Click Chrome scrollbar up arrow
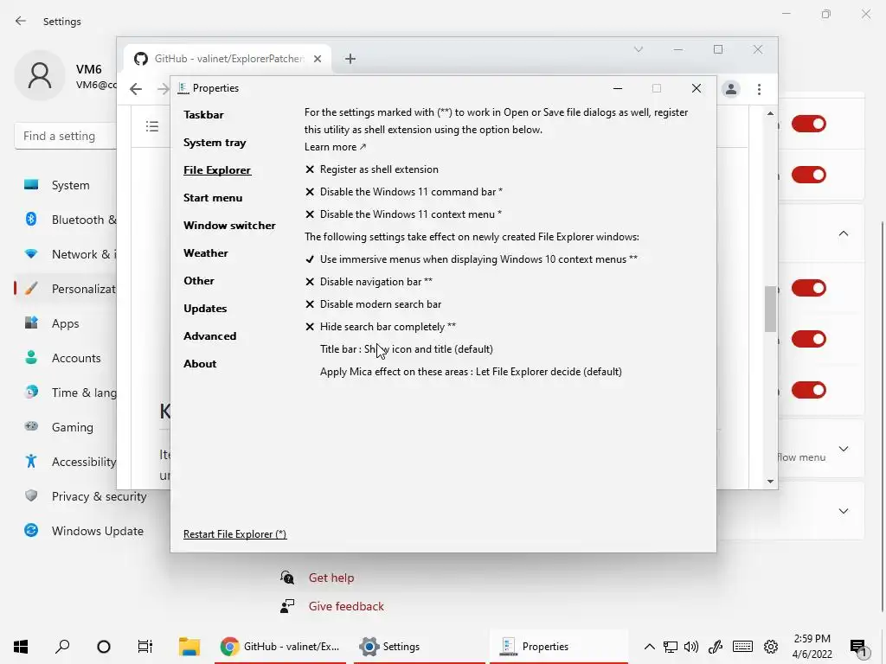The height and width of the screenshot is (664, 886). tap(770, 113)
